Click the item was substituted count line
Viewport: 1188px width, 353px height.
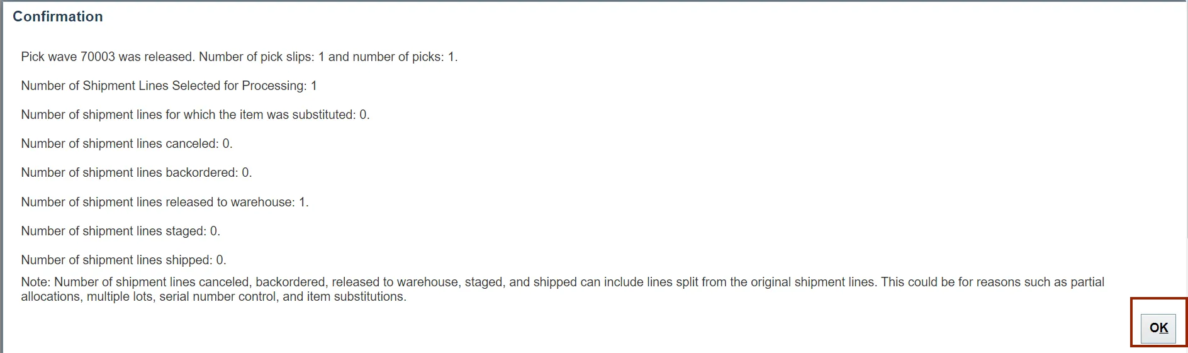195,115
